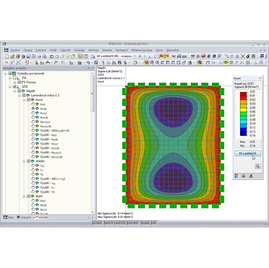
Task: Collapse the horní tree node
Action: 24,100
